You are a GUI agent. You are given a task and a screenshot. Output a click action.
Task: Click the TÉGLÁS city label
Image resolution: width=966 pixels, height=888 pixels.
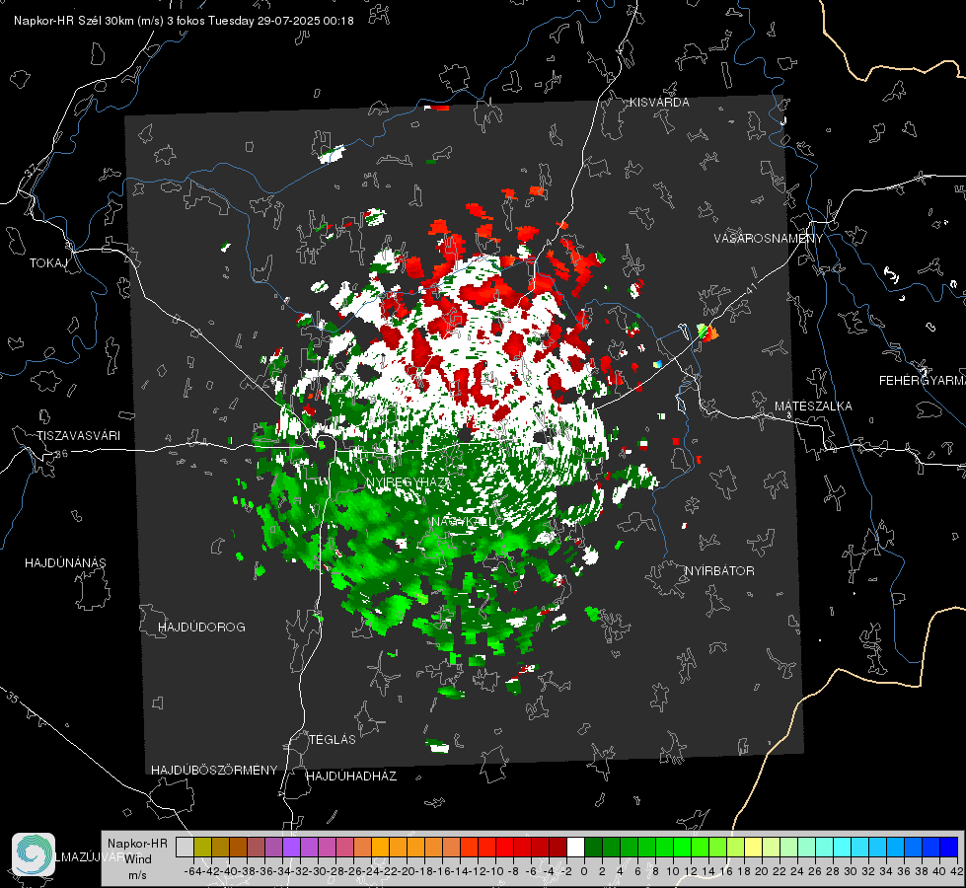pos(333,740)
